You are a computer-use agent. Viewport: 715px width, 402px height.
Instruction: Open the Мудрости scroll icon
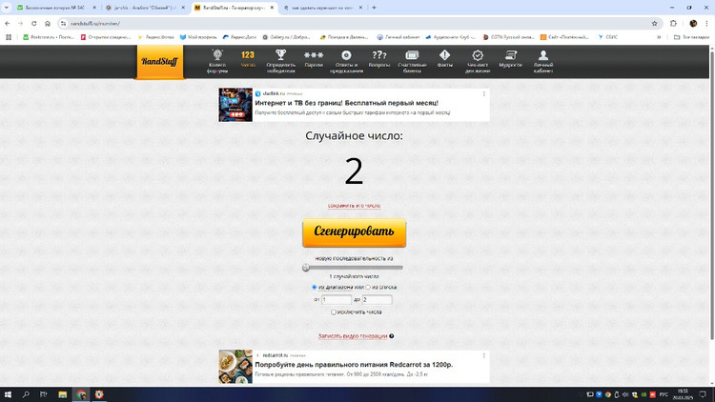click(510, 55)
